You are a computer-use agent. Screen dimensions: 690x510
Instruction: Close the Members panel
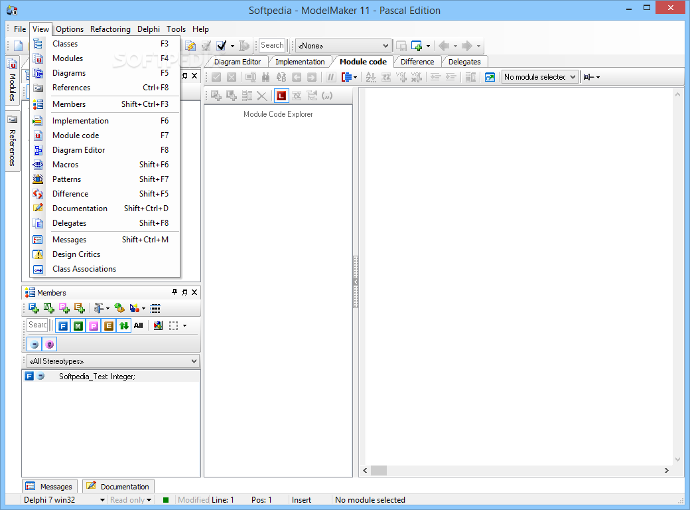click(x=194, y=292)
